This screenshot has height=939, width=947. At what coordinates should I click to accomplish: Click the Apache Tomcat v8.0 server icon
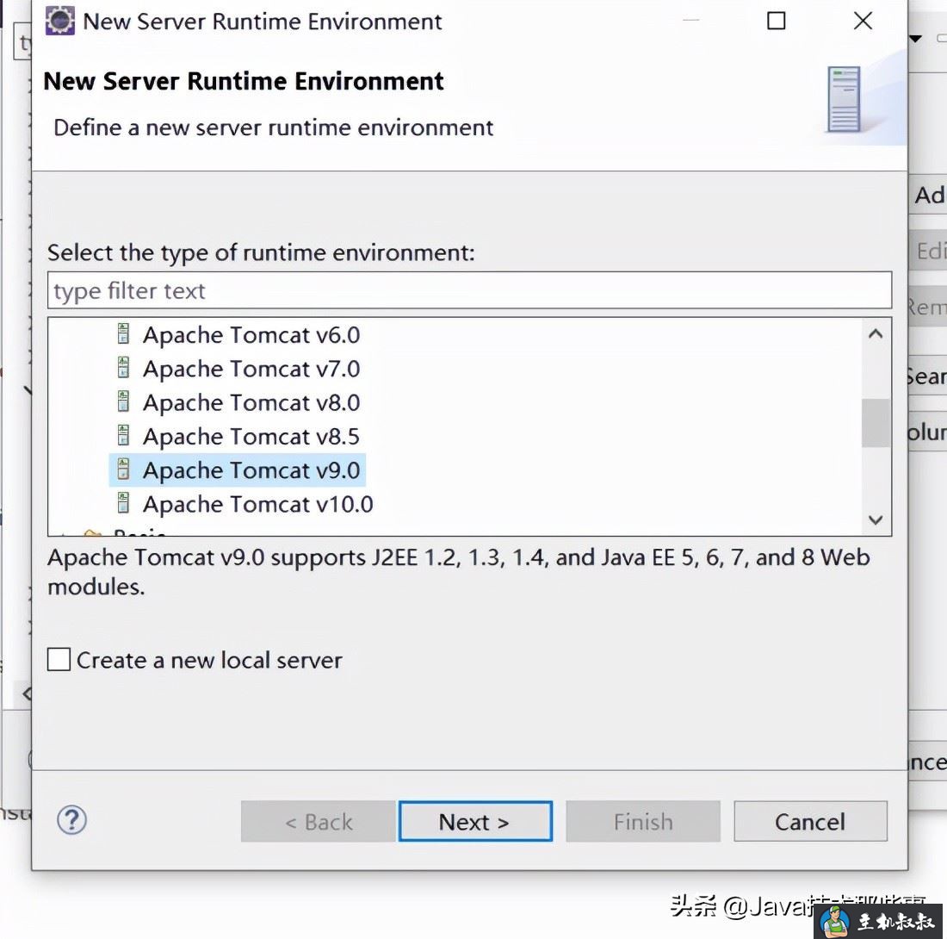tap(123, 401)
